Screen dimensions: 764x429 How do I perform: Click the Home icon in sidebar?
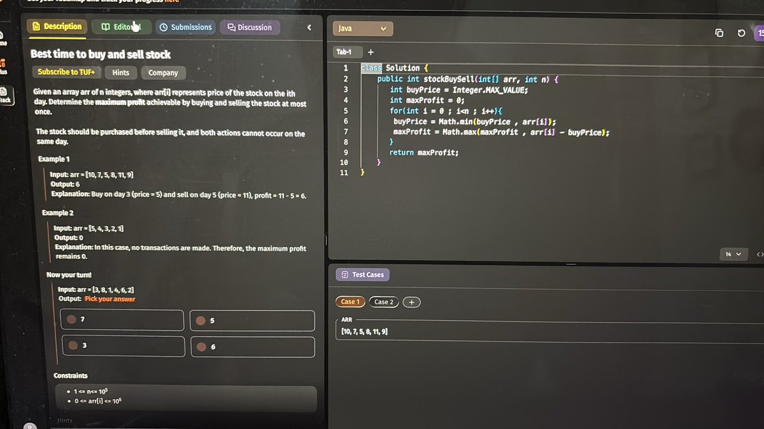pyautogui.click(x=3, y=37)
